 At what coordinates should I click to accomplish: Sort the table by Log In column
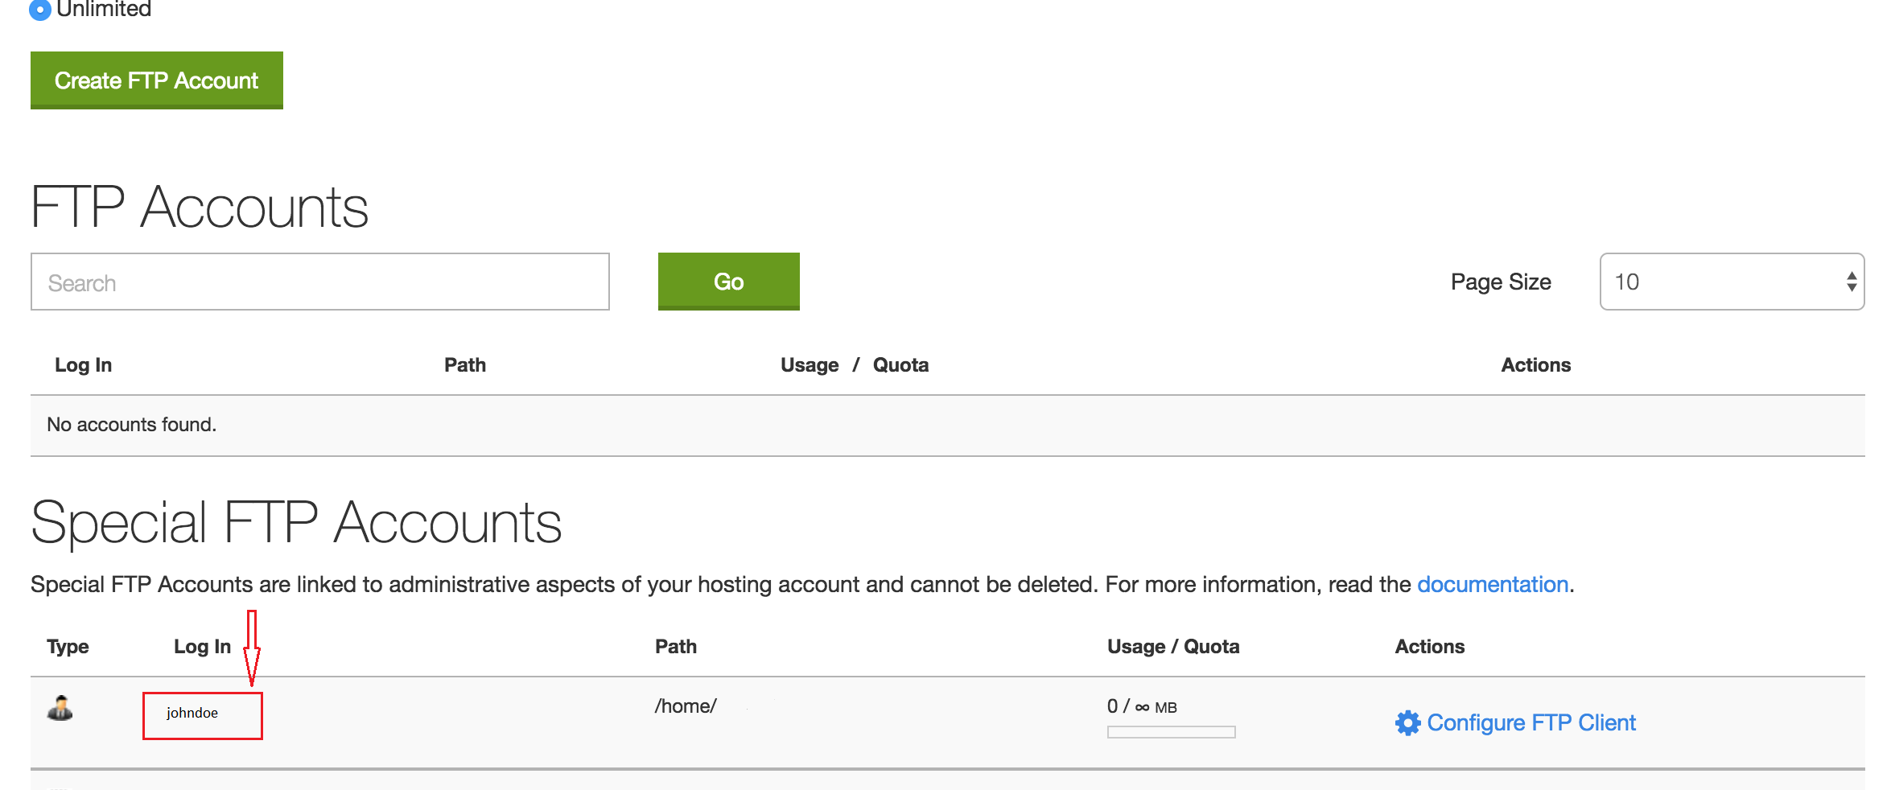tap(83, 364)
